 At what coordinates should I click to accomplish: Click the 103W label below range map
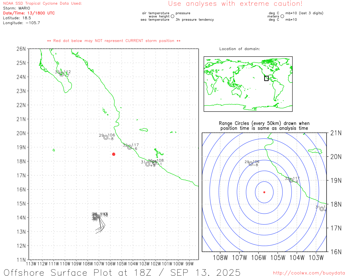point(316,258)
